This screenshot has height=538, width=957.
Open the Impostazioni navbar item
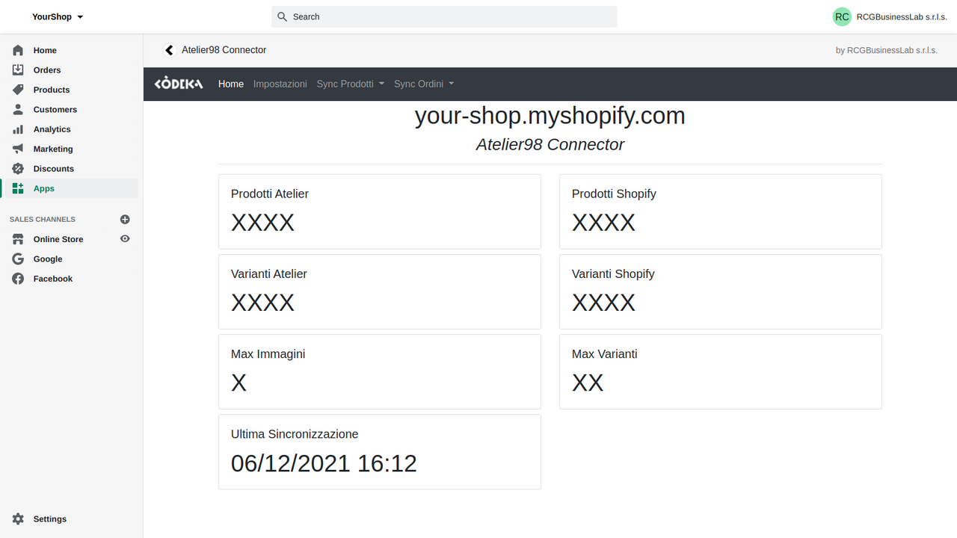click(280, 84)
